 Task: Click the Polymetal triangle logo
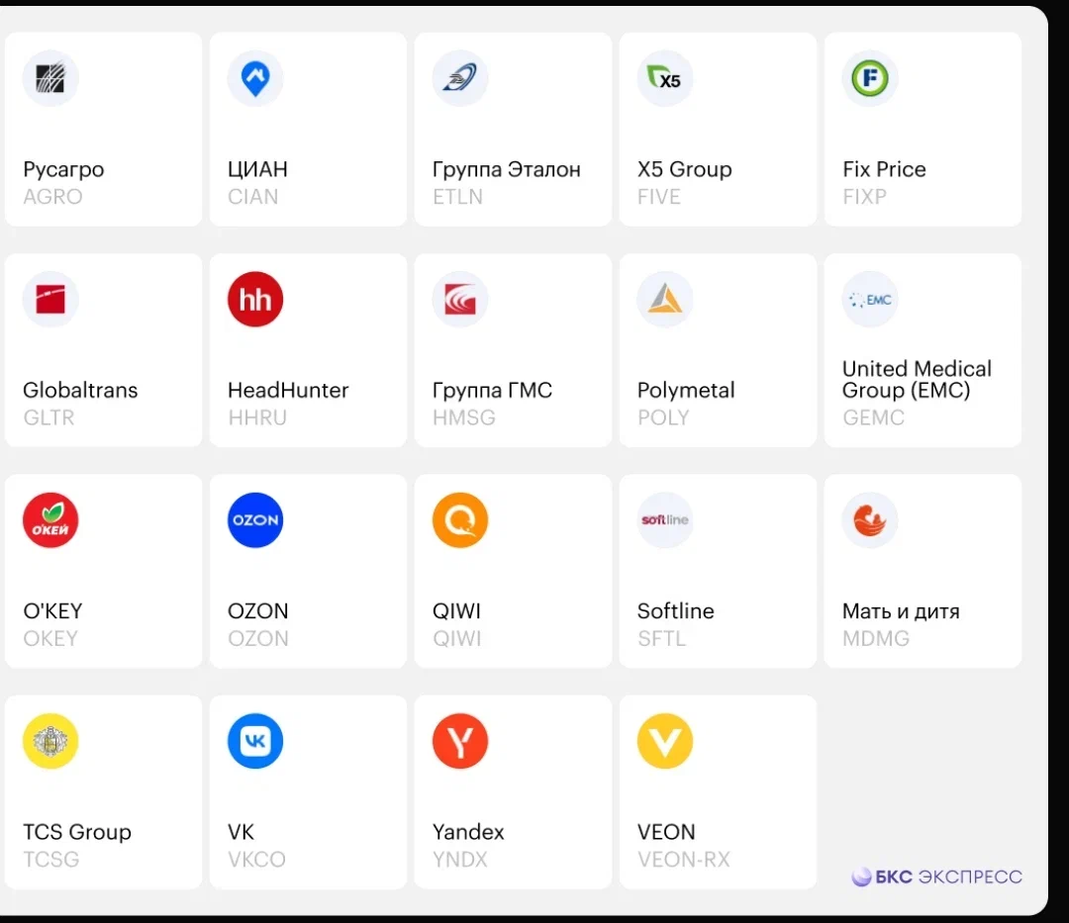665,299
